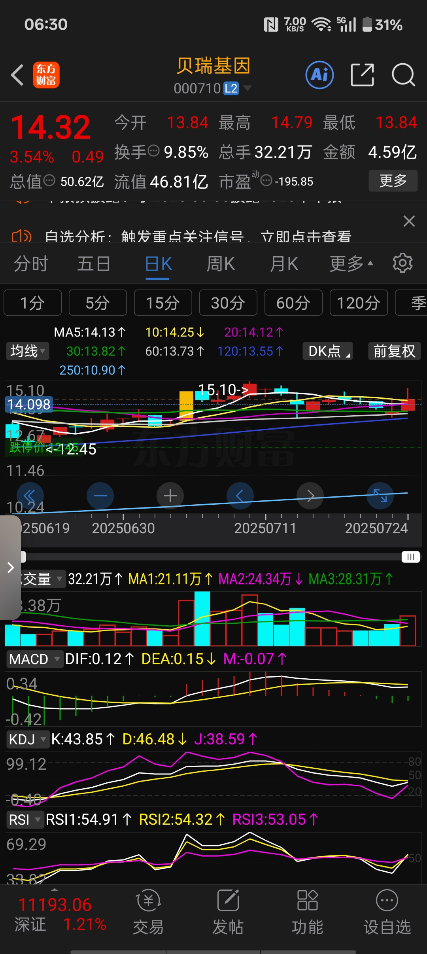Close the 自选分析 notice banner
The image size is (427, 954).
pos(409,221)
